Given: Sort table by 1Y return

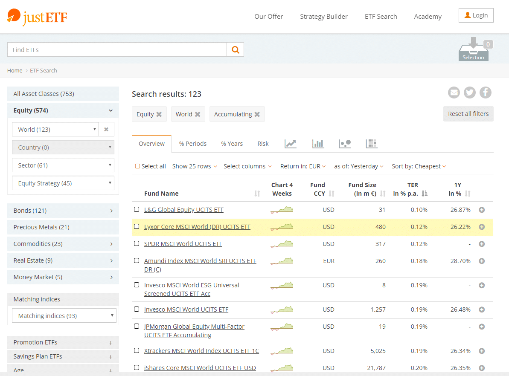Looking at the screenshot, I should pyautogui.click(x=468, y=194).
